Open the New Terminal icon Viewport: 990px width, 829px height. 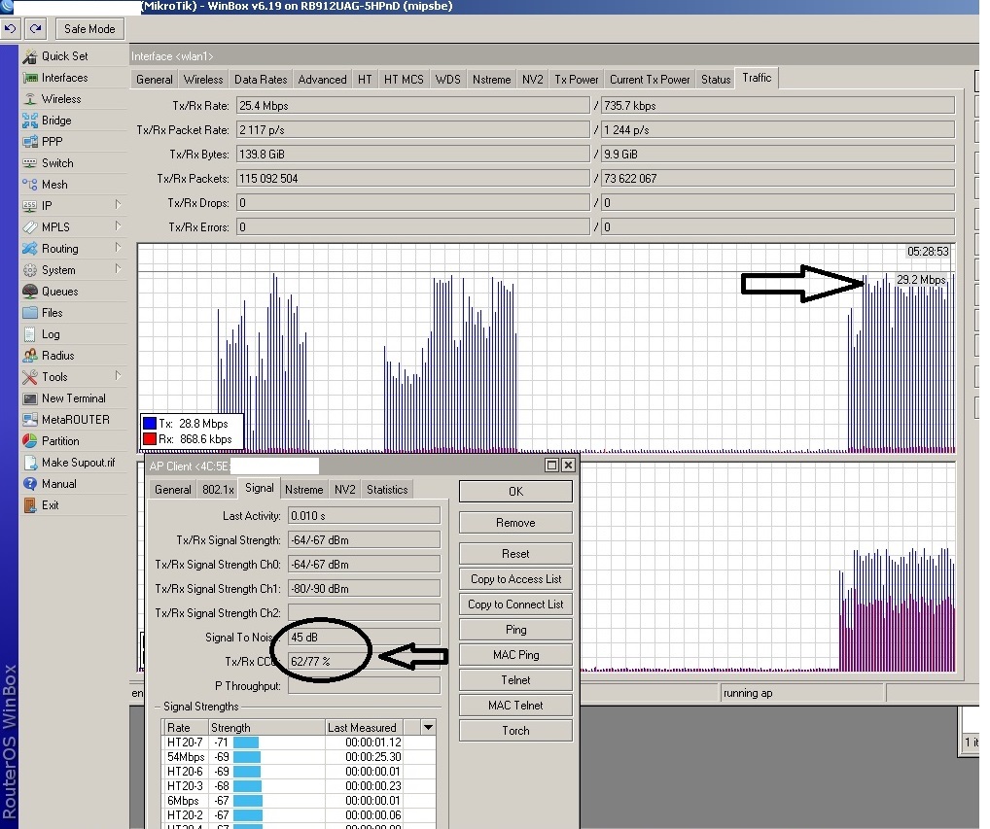point(30,398)
